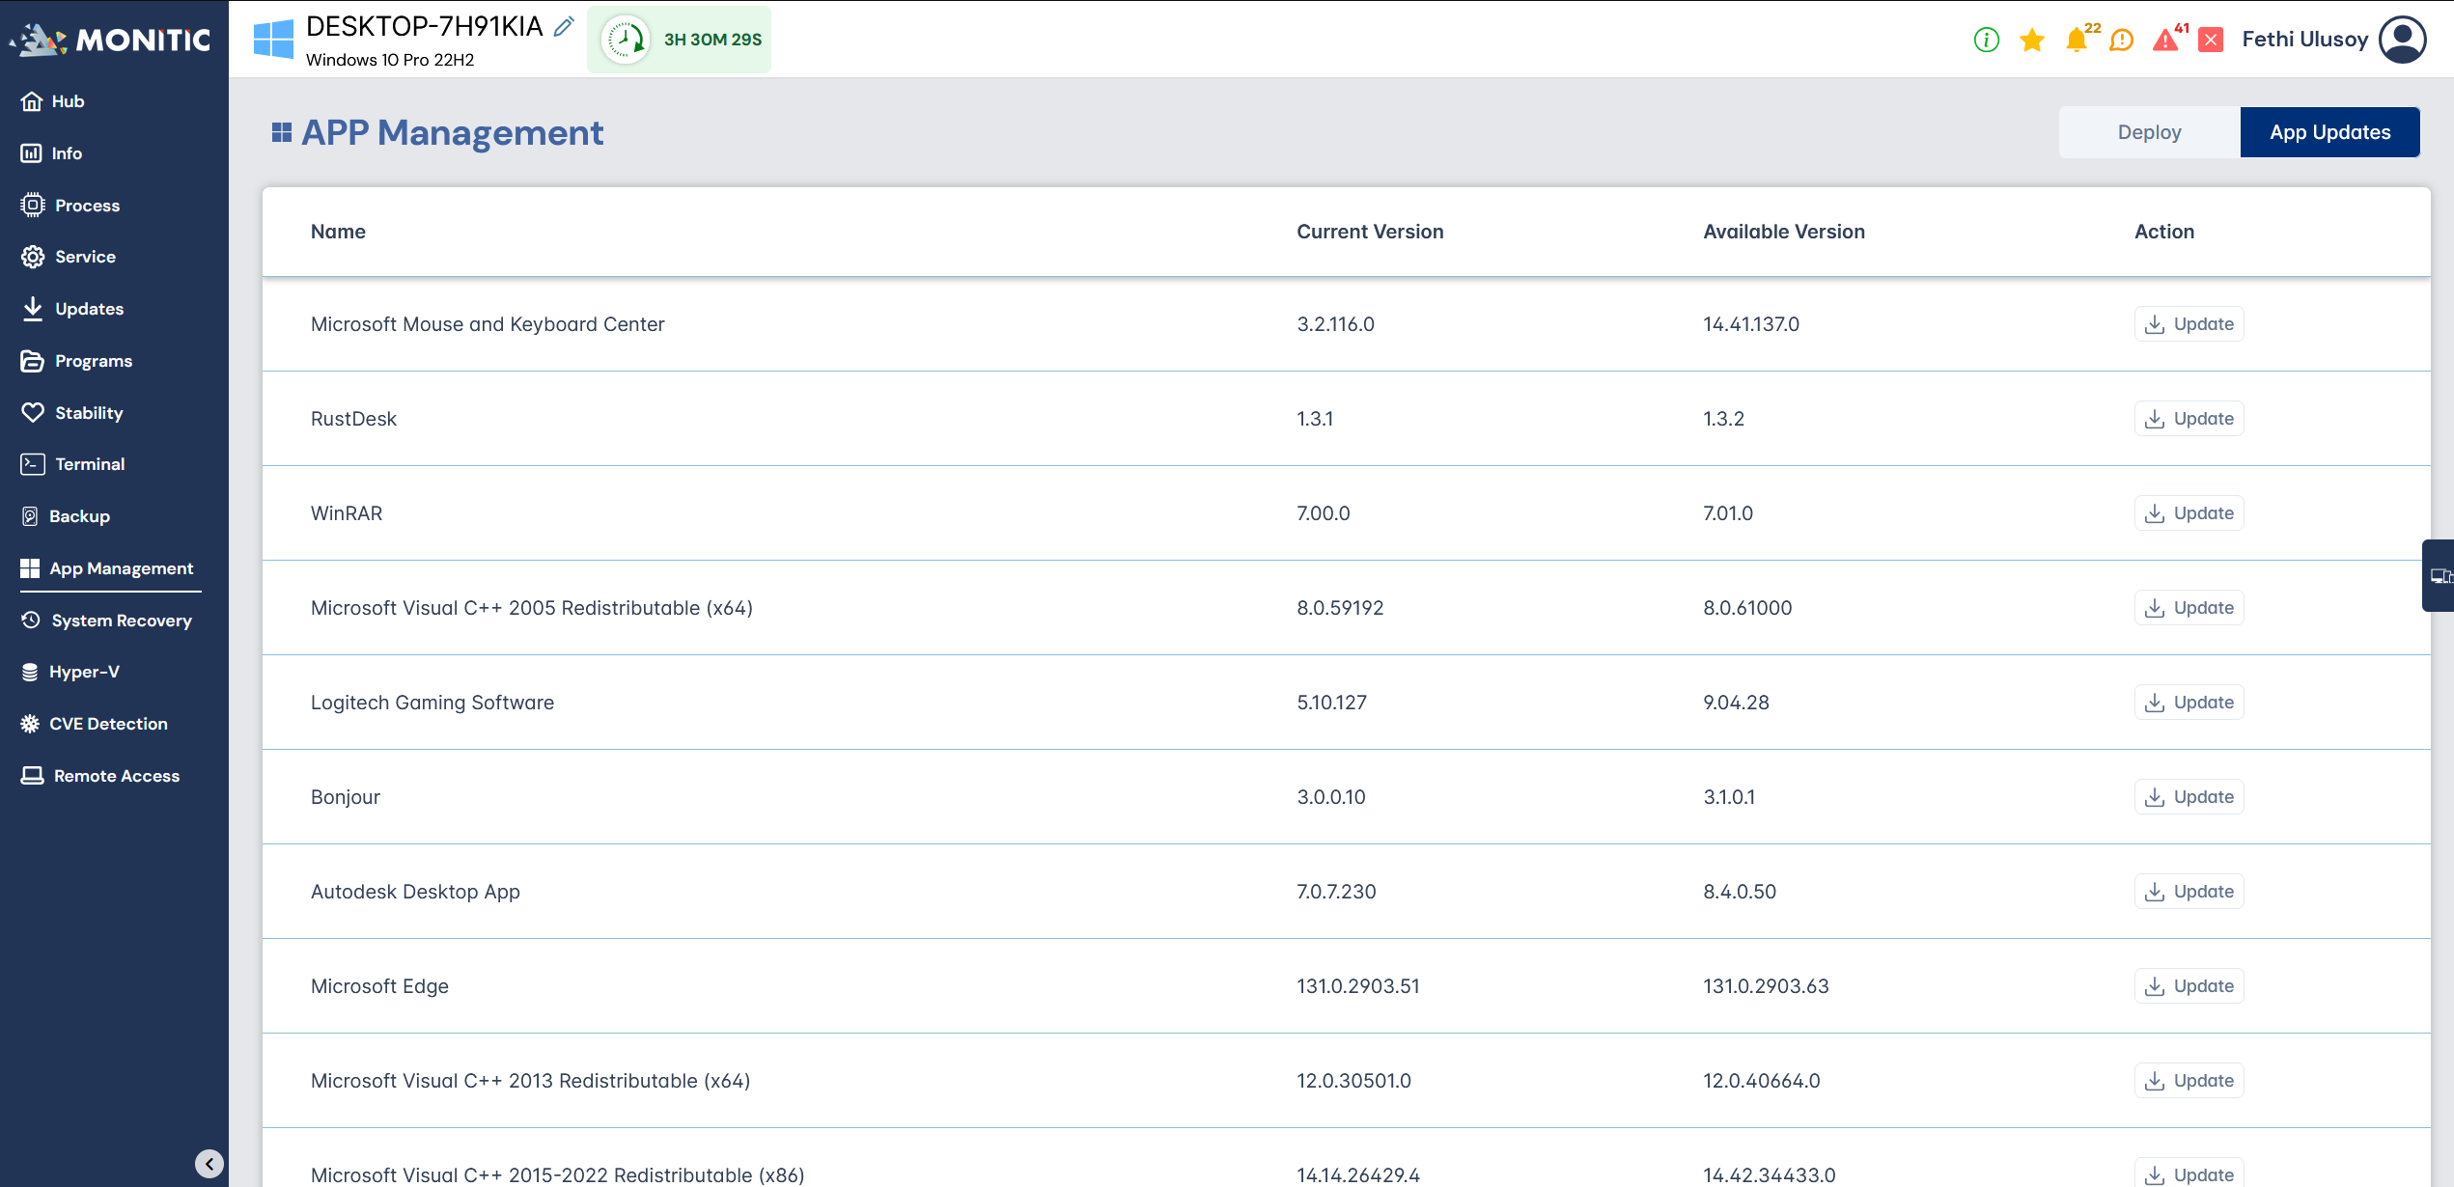The width and height of the screenshot is (2454, 1187).
Task: Expand the right-edge device panel tab
Action: (x=2439, y=576)
